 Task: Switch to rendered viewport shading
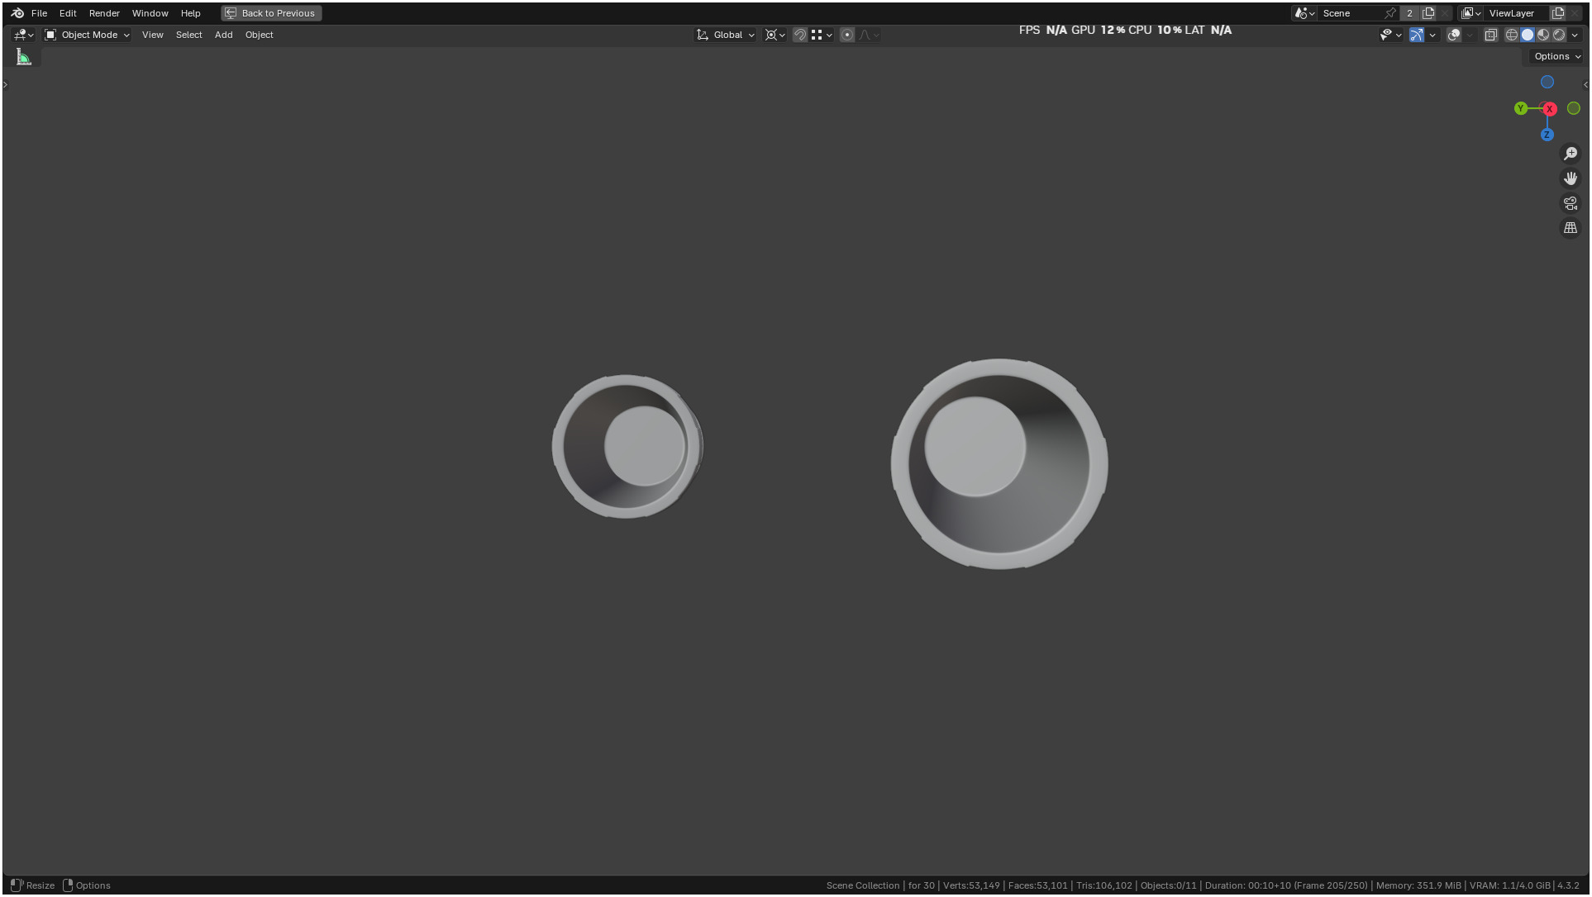[x=1559, y=35]
